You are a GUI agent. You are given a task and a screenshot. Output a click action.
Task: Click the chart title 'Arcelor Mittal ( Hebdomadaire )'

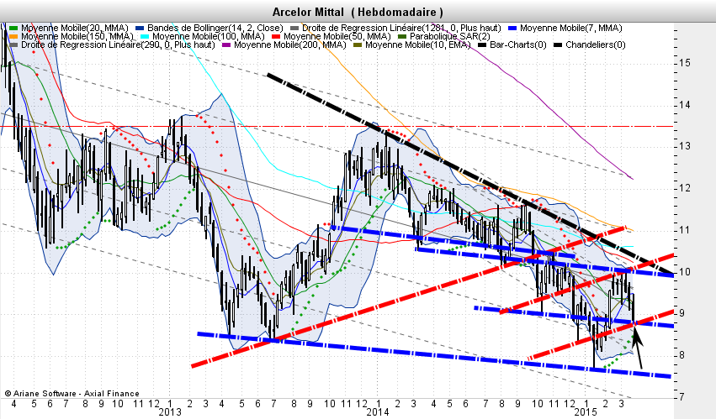358,12
